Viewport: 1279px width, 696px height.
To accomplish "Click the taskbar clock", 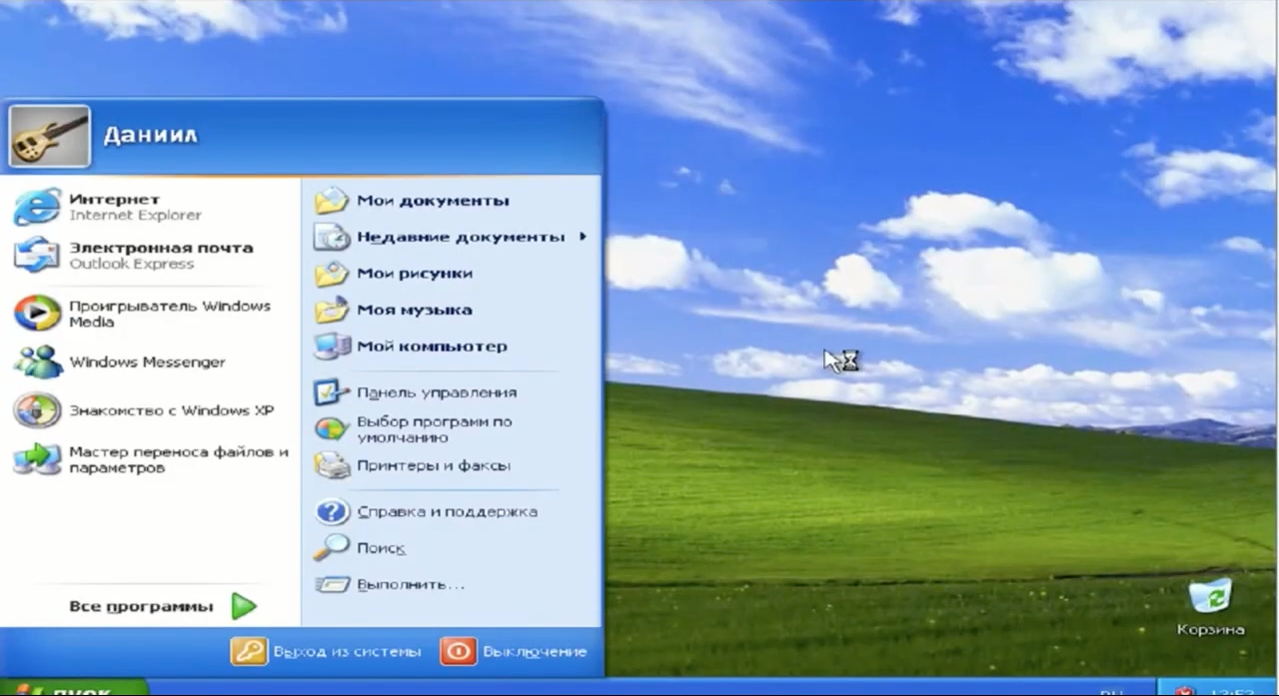I will (1230, 690).
